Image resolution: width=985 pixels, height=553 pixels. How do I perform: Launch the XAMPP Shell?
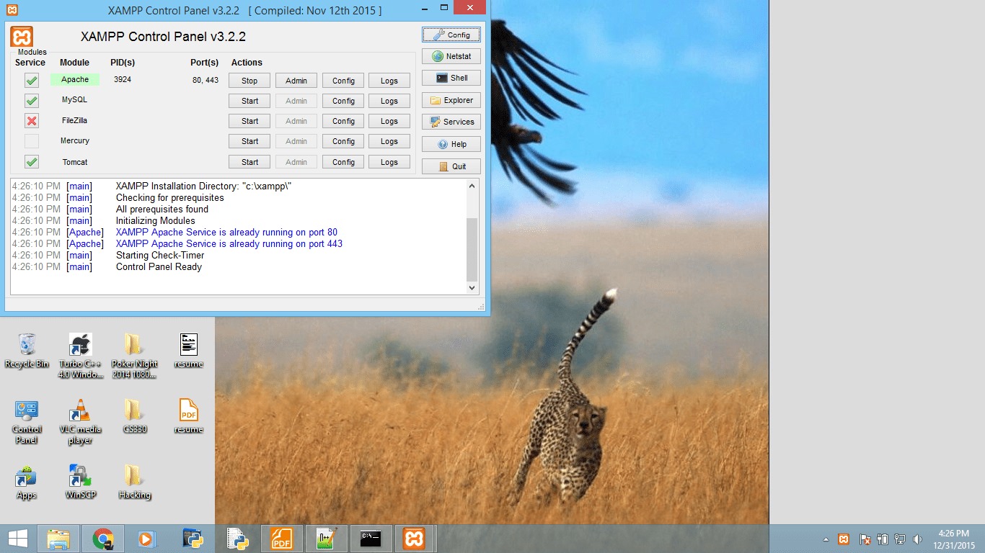click(451, 78)
